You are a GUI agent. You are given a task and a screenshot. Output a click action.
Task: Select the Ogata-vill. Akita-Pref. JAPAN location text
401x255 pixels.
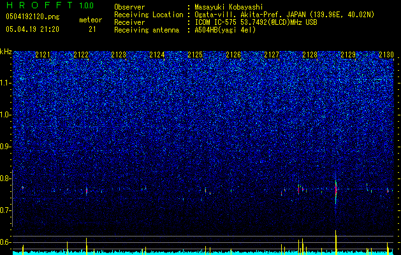tap(284, 15)
